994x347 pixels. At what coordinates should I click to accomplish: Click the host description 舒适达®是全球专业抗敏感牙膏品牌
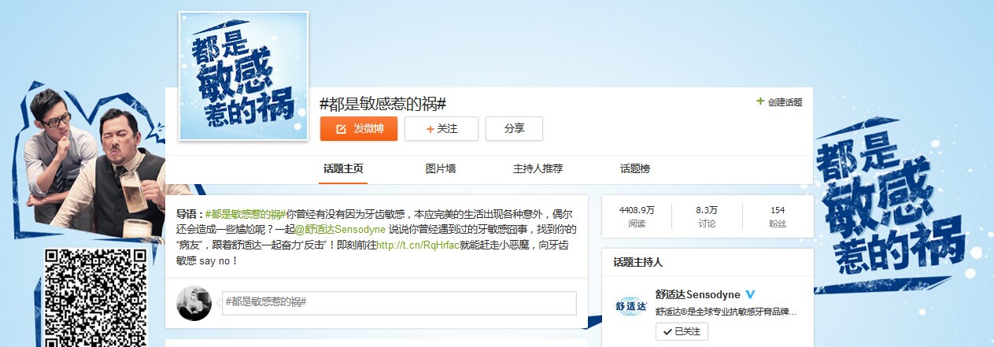click(x=726, y=312)
